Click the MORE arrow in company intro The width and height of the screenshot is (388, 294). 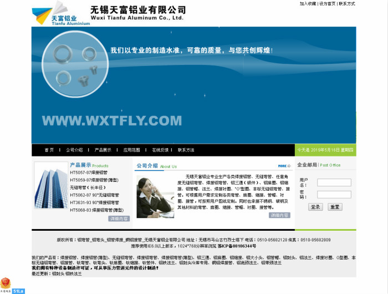pyautogui.click(x=284, y=166)
